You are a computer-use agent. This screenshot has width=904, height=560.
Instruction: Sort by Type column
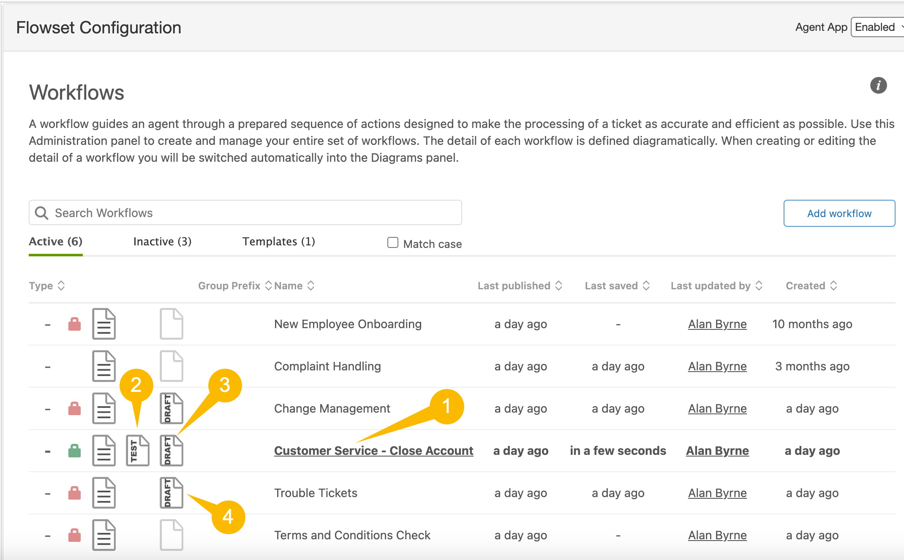click(x=46, y=285)
